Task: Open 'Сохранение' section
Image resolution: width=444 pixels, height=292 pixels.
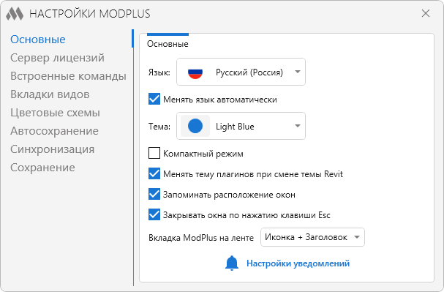Action: click(x=42, y=168)
